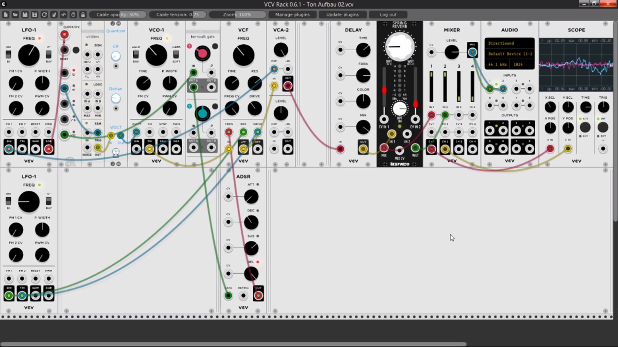Image resolution: width=618 pixels, height=347 pixels.
Task: Click the Revert patch circular arrow icon
Action: click(x=44, y=15)
